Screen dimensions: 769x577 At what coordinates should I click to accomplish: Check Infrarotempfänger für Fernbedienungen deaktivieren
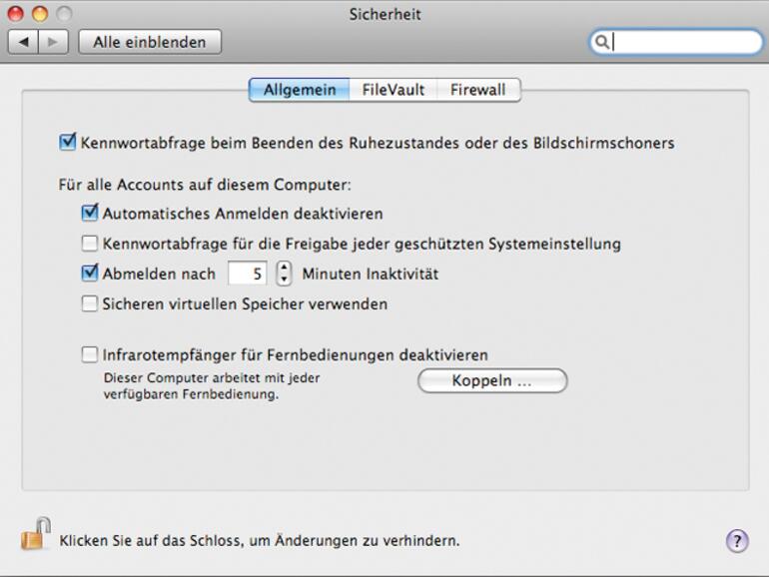(x=90, y=354)
